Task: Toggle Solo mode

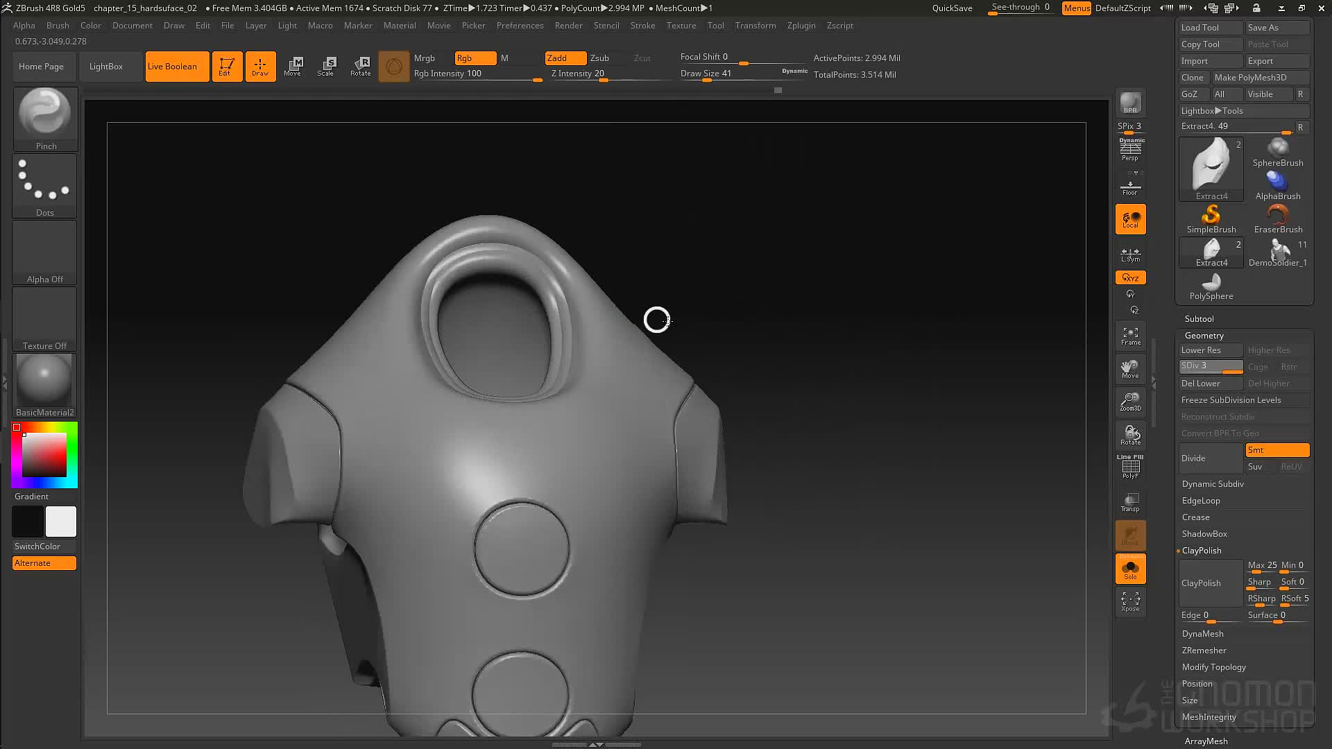Action: coord(1130,569)
